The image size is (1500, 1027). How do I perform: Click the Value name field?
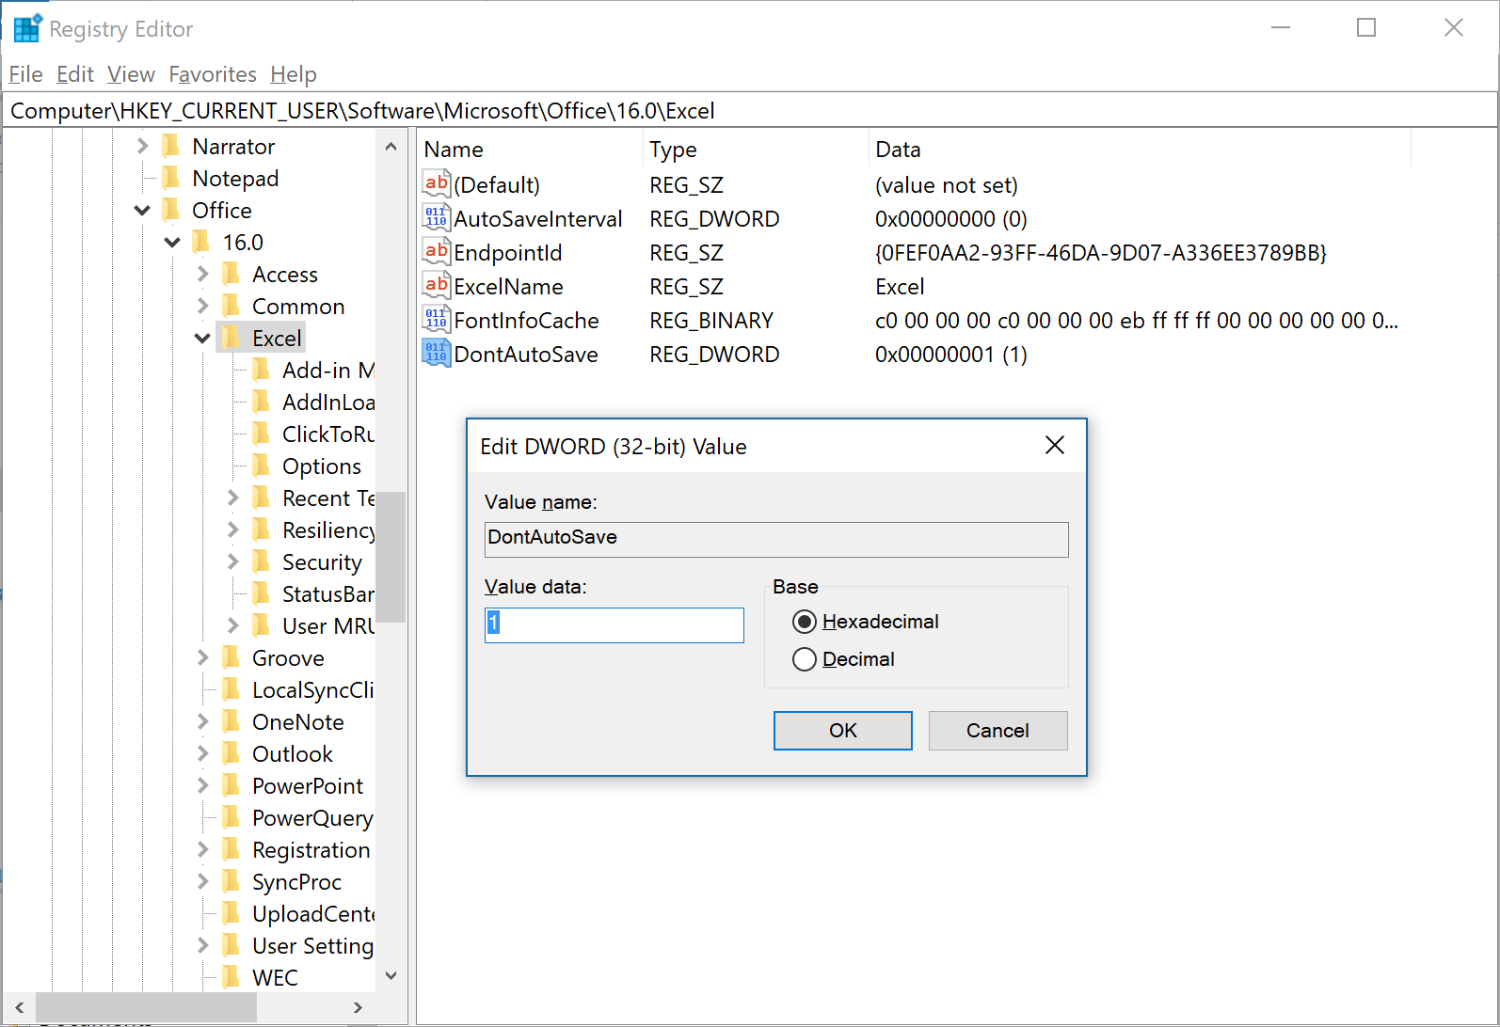[x=776, y=539]
